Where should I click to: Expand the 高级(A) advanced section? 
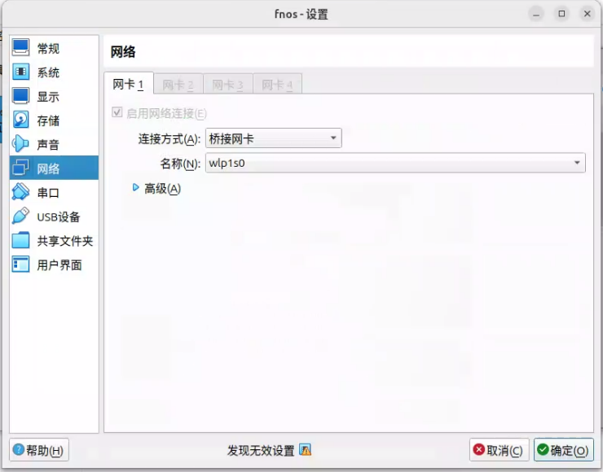tap(136, 187)
